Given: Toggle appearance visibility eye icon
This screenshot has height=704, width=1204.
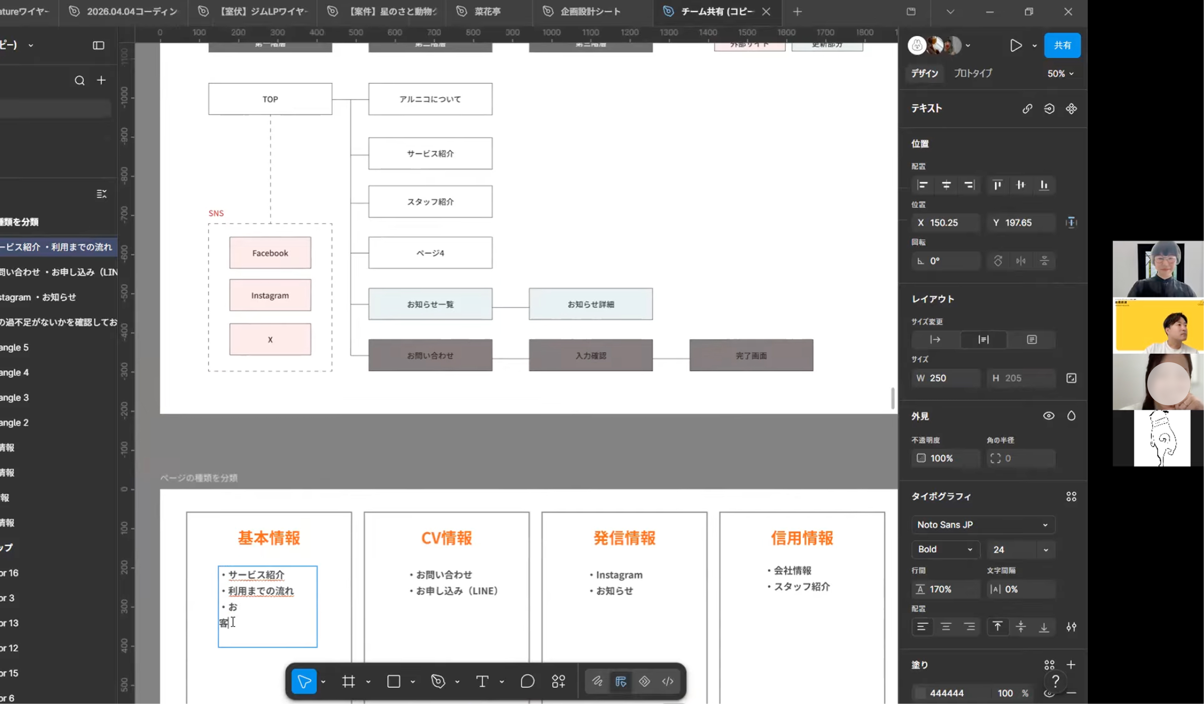Looking at the screenshot, I should [1048, 415].
